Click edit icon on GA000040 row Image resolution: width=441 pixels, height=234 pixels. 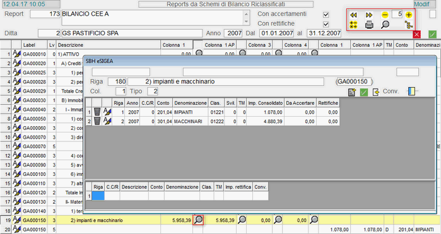coord(16,109)
